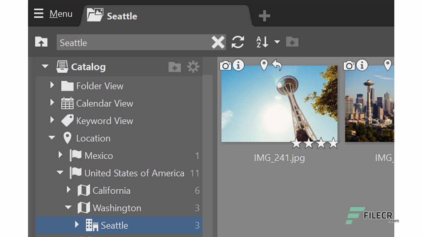Go up one folder level

pos(41,42)
